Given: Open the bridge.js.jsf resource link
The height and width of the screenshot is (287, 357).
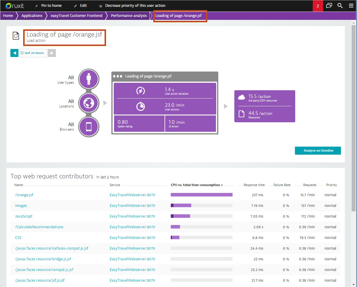Looking at the screenshot, I should click(43, 259).
